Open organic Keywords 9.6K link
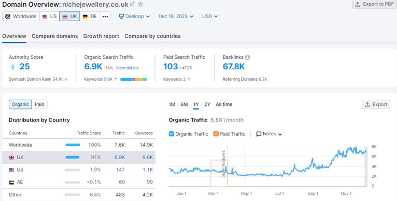Screen dimensions: 397x201 (108, 79)
